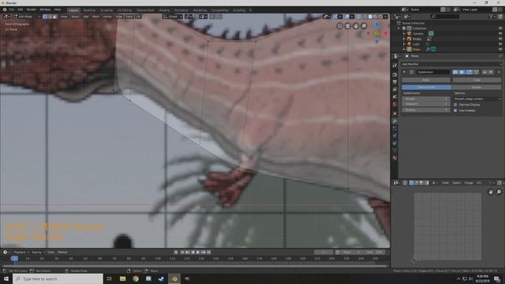Open the Add Modifier dropdown
The width and height of the screenshot is (505, 284).
tap(451, 64)
